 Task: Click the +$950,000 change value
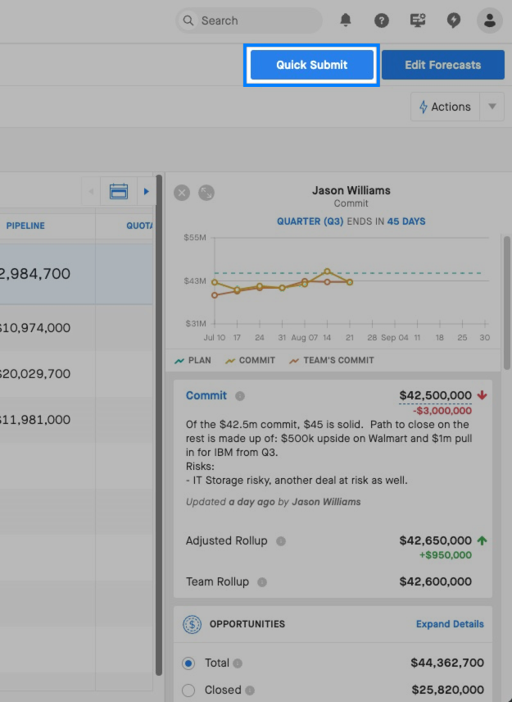[x=446, y=555]
